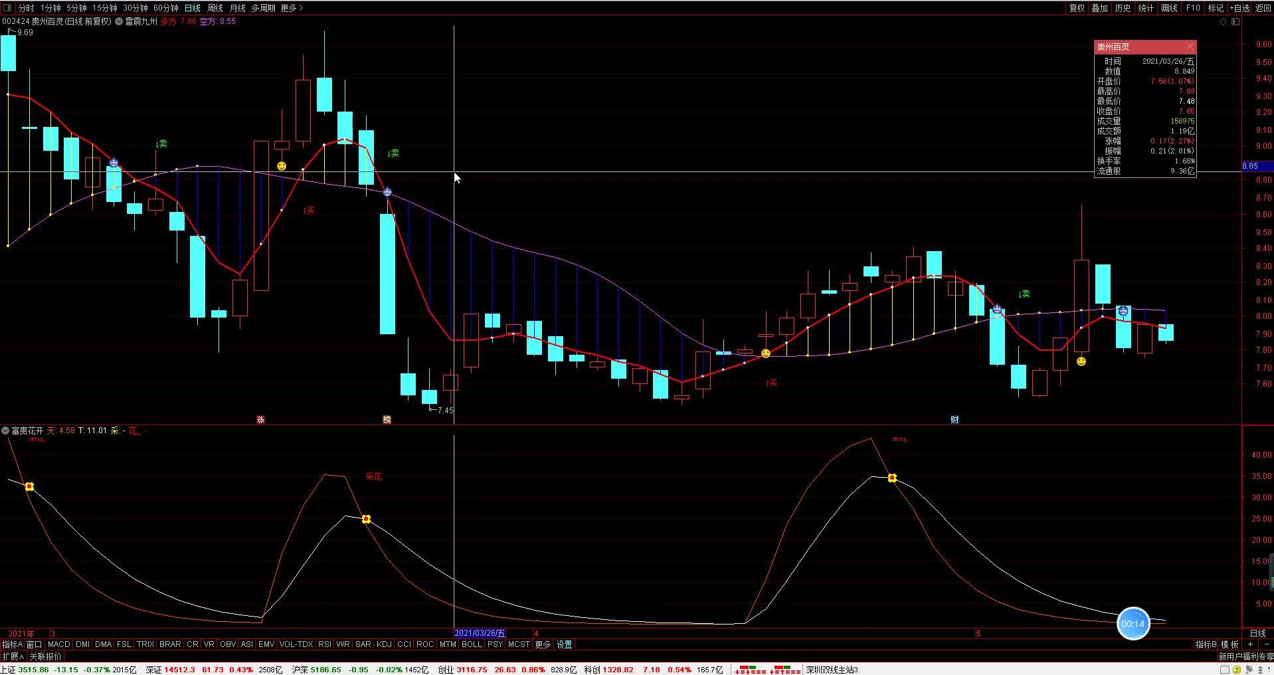Click the panel layout icon at top-left

pyautogui.click(x=7, y=8)
